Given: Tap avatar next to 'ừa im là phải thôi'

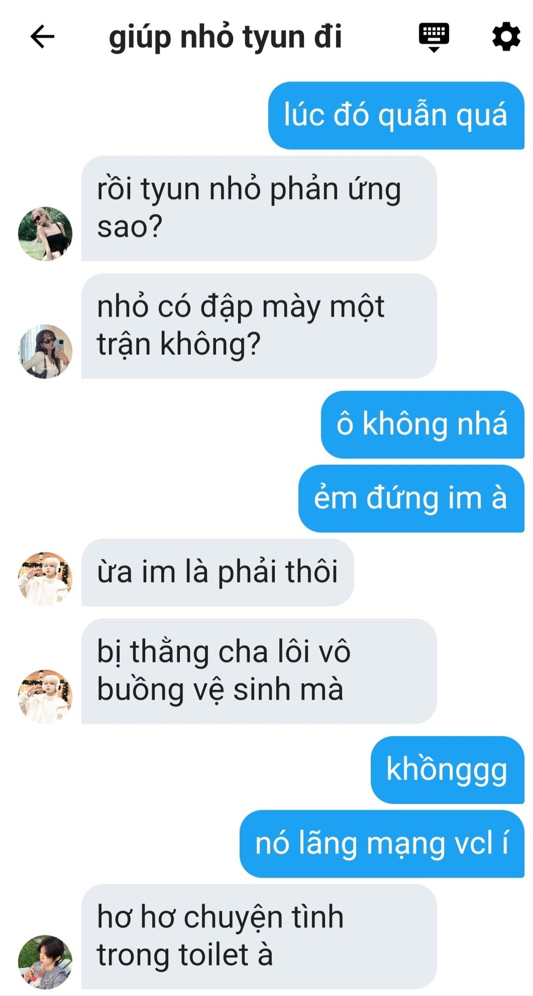Looking at the screenshot, I should tap(45, 578).
